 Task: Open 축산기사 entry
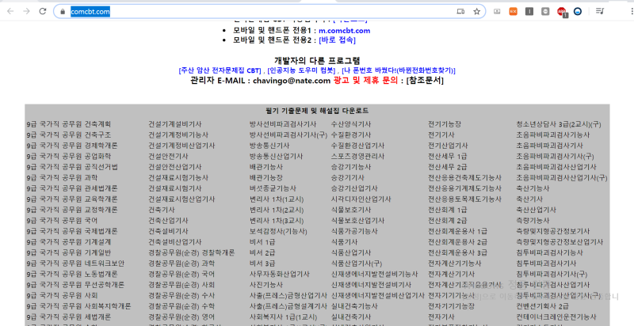529,199
